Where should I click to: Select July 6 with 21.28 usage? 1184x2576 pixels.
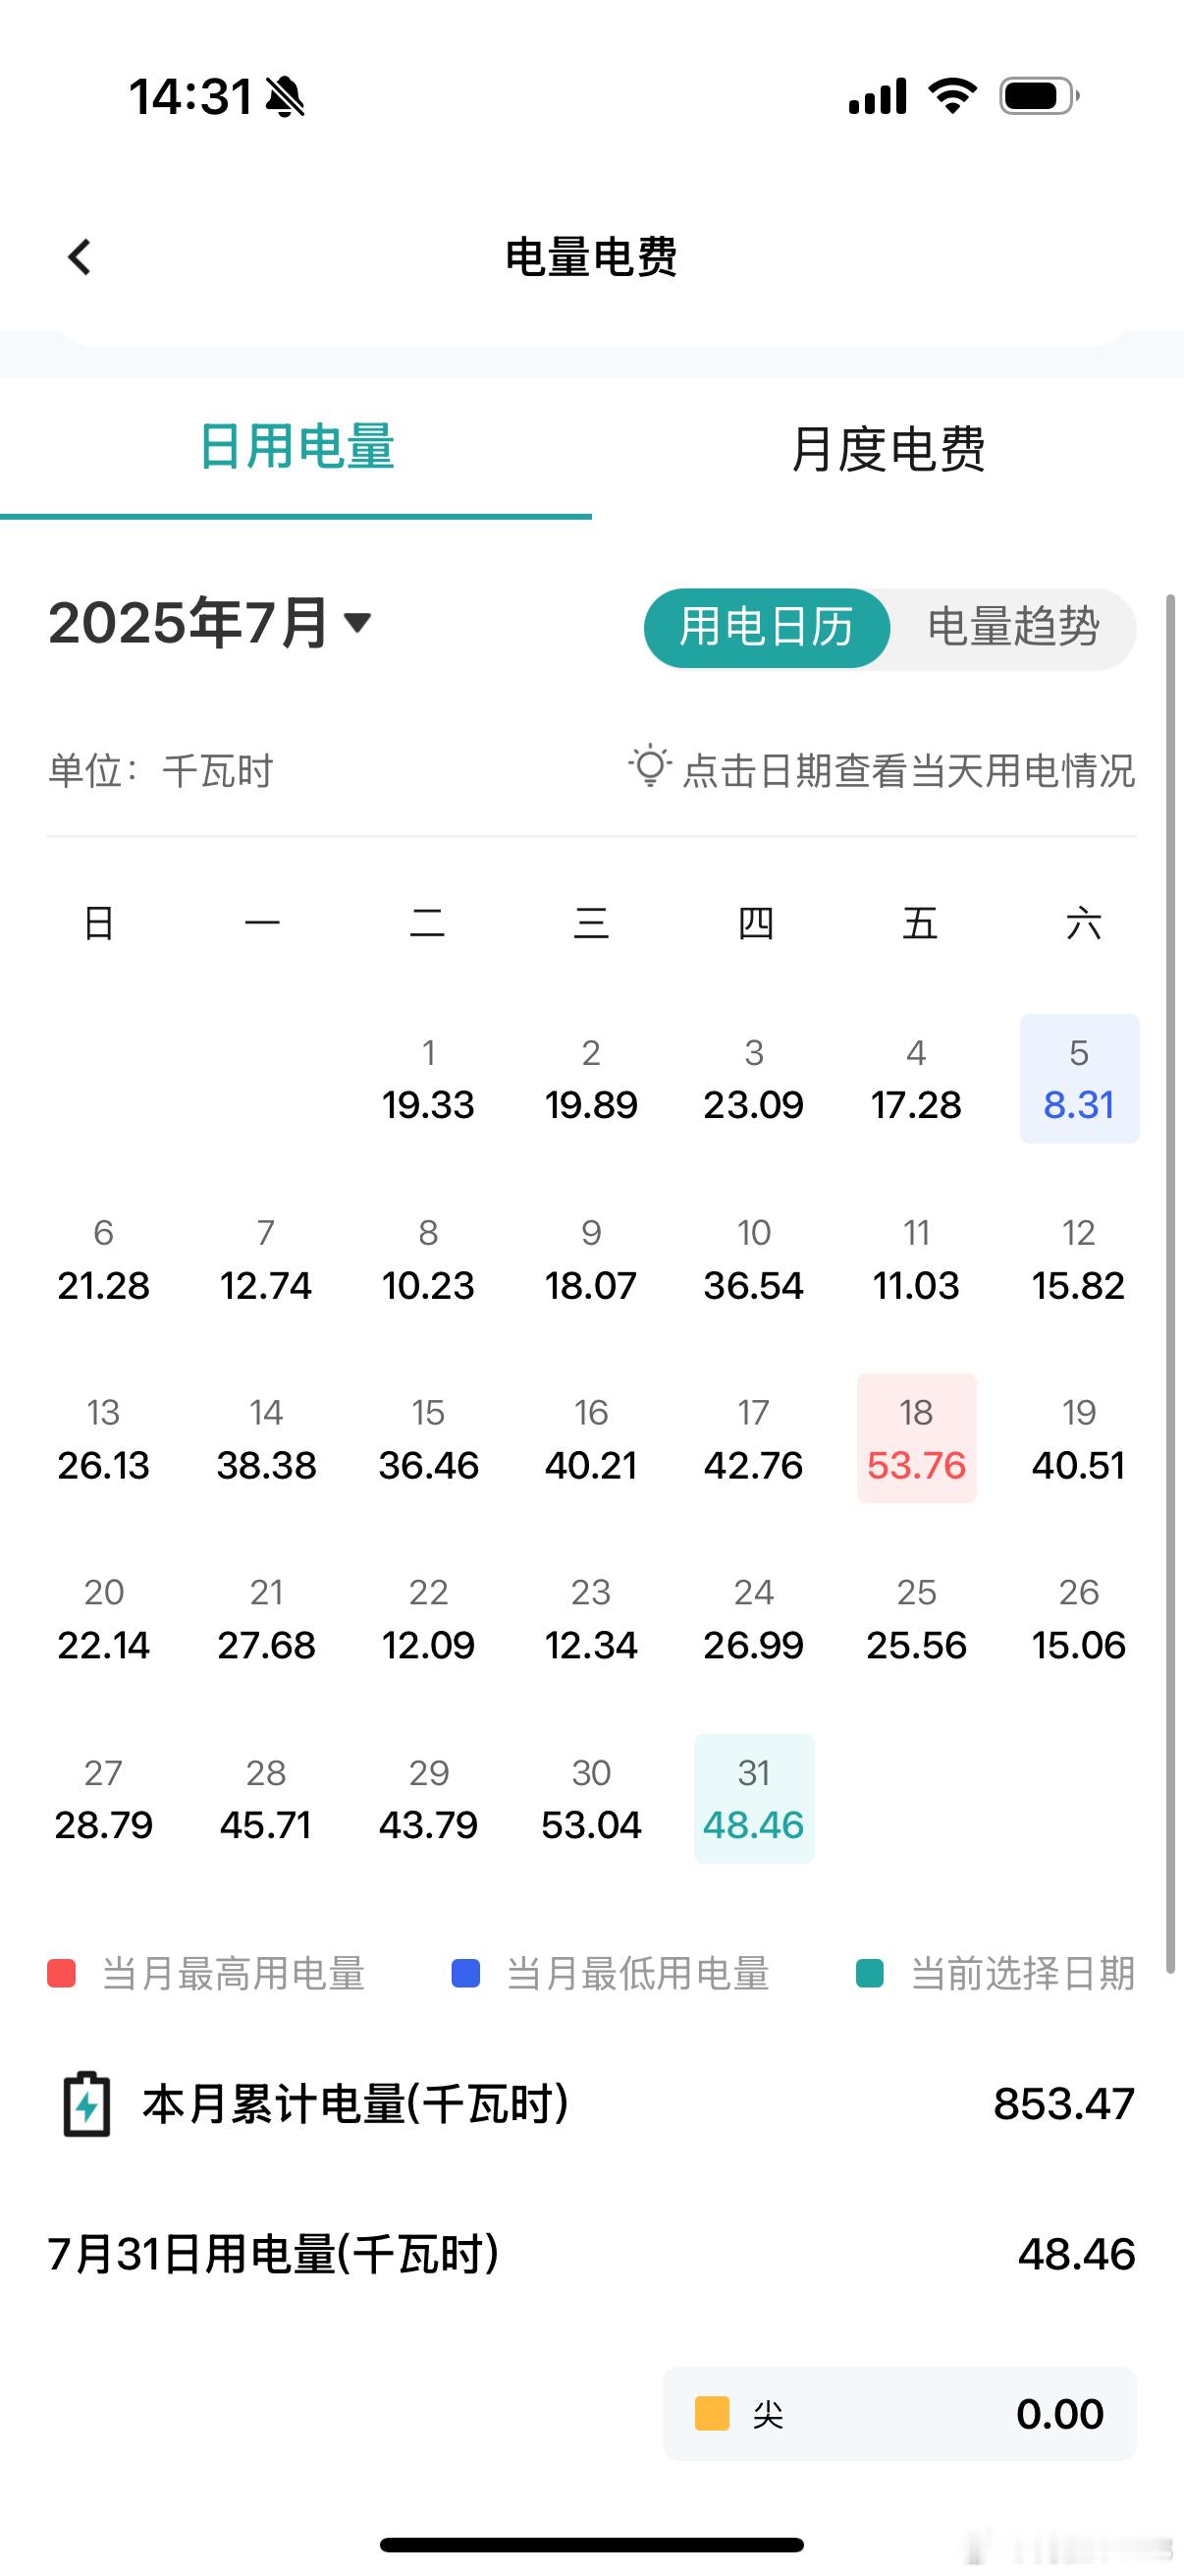104,1259
